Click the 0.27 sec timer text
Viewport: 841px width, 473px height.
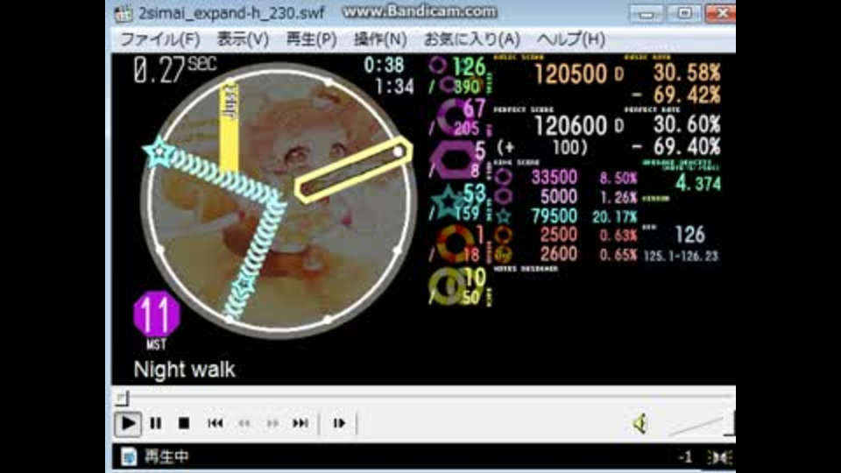(175, 70)
